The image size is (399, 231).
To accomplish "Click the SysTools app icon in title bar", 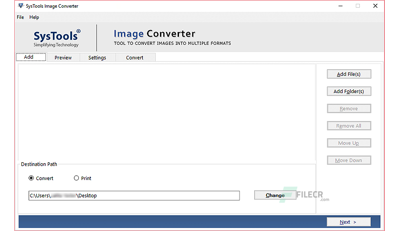I will [x=21, y=6].
